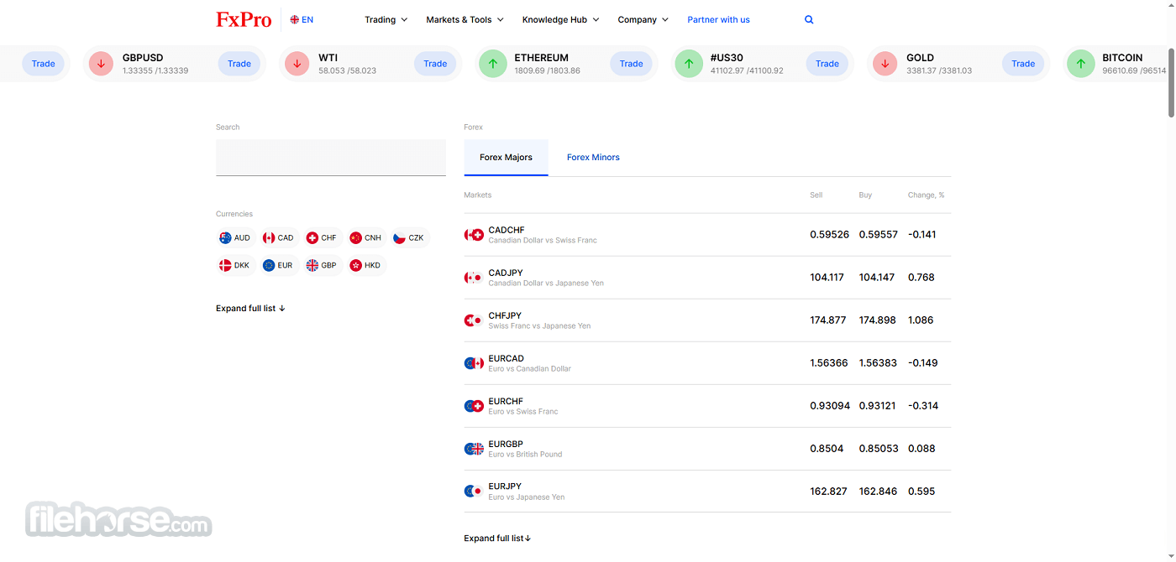Click the #US30 green up arrow icon

tap(689, 64)
